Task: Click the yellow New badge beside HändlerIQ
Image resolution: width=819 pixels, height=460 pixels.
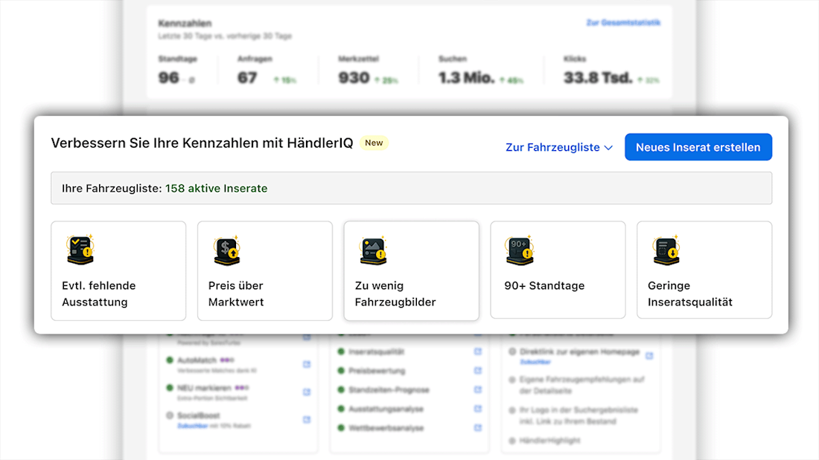Action: [374, 143]
